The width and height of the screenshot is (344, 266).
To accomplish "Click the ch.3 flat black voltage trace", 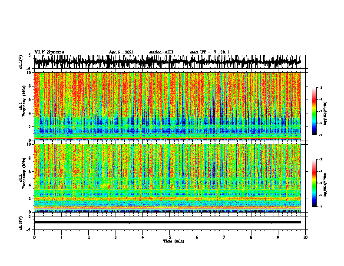I will click(168, 223).
